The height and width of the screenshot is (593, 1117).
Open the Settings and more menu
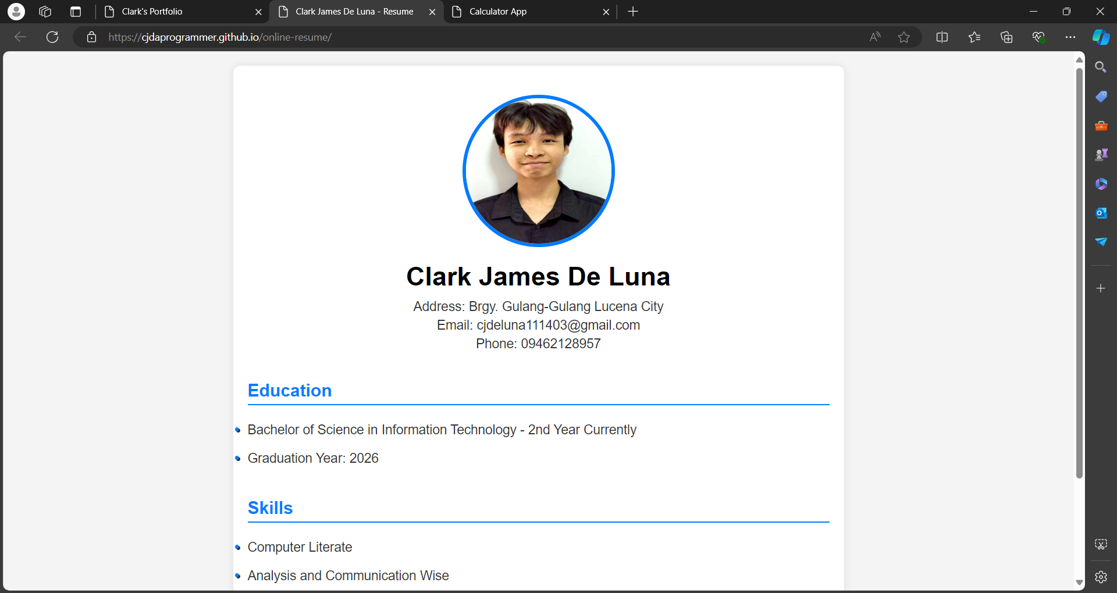(x=1071, y=37)
